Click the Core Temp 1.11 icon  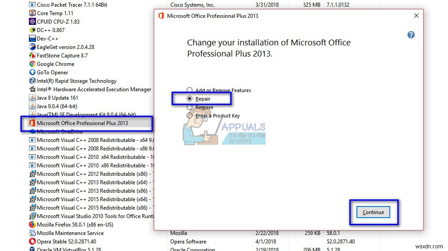click(32, 13)
